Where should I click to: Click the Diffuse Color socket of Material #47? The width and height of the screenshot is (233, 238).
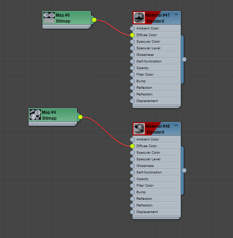pyautogui.click(x=132, y=35)
